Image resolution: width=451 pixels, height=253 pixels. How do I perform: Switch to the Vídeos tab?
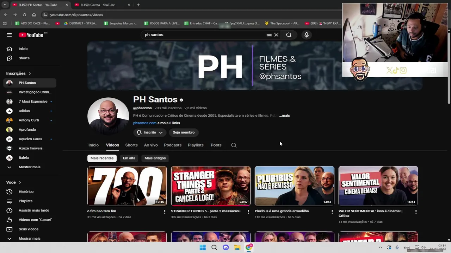pyautogui.click(x=112, y=145)
